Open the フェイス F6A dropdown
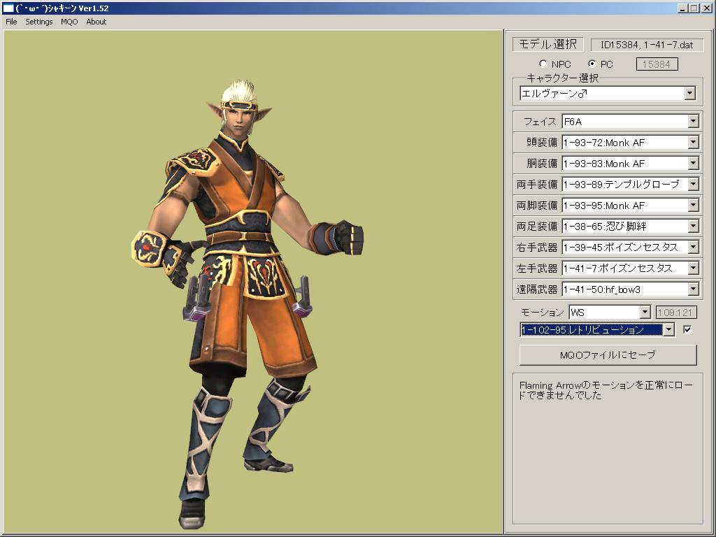 click(630, 122)
